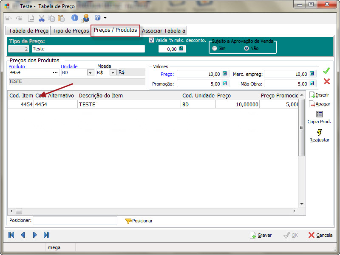340x255 pixels.
Task: Click the green checkmark confirm icon
Action: click(x=326, y=71)
